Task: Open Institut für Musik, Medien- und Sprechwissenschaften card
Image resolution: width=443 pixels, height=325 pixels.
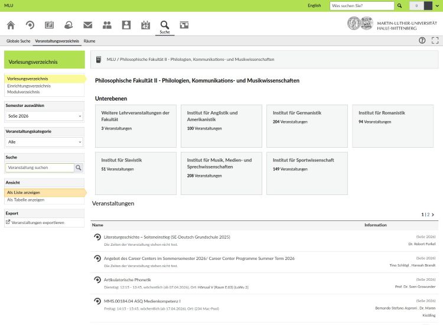Action: tap(221, 173)
